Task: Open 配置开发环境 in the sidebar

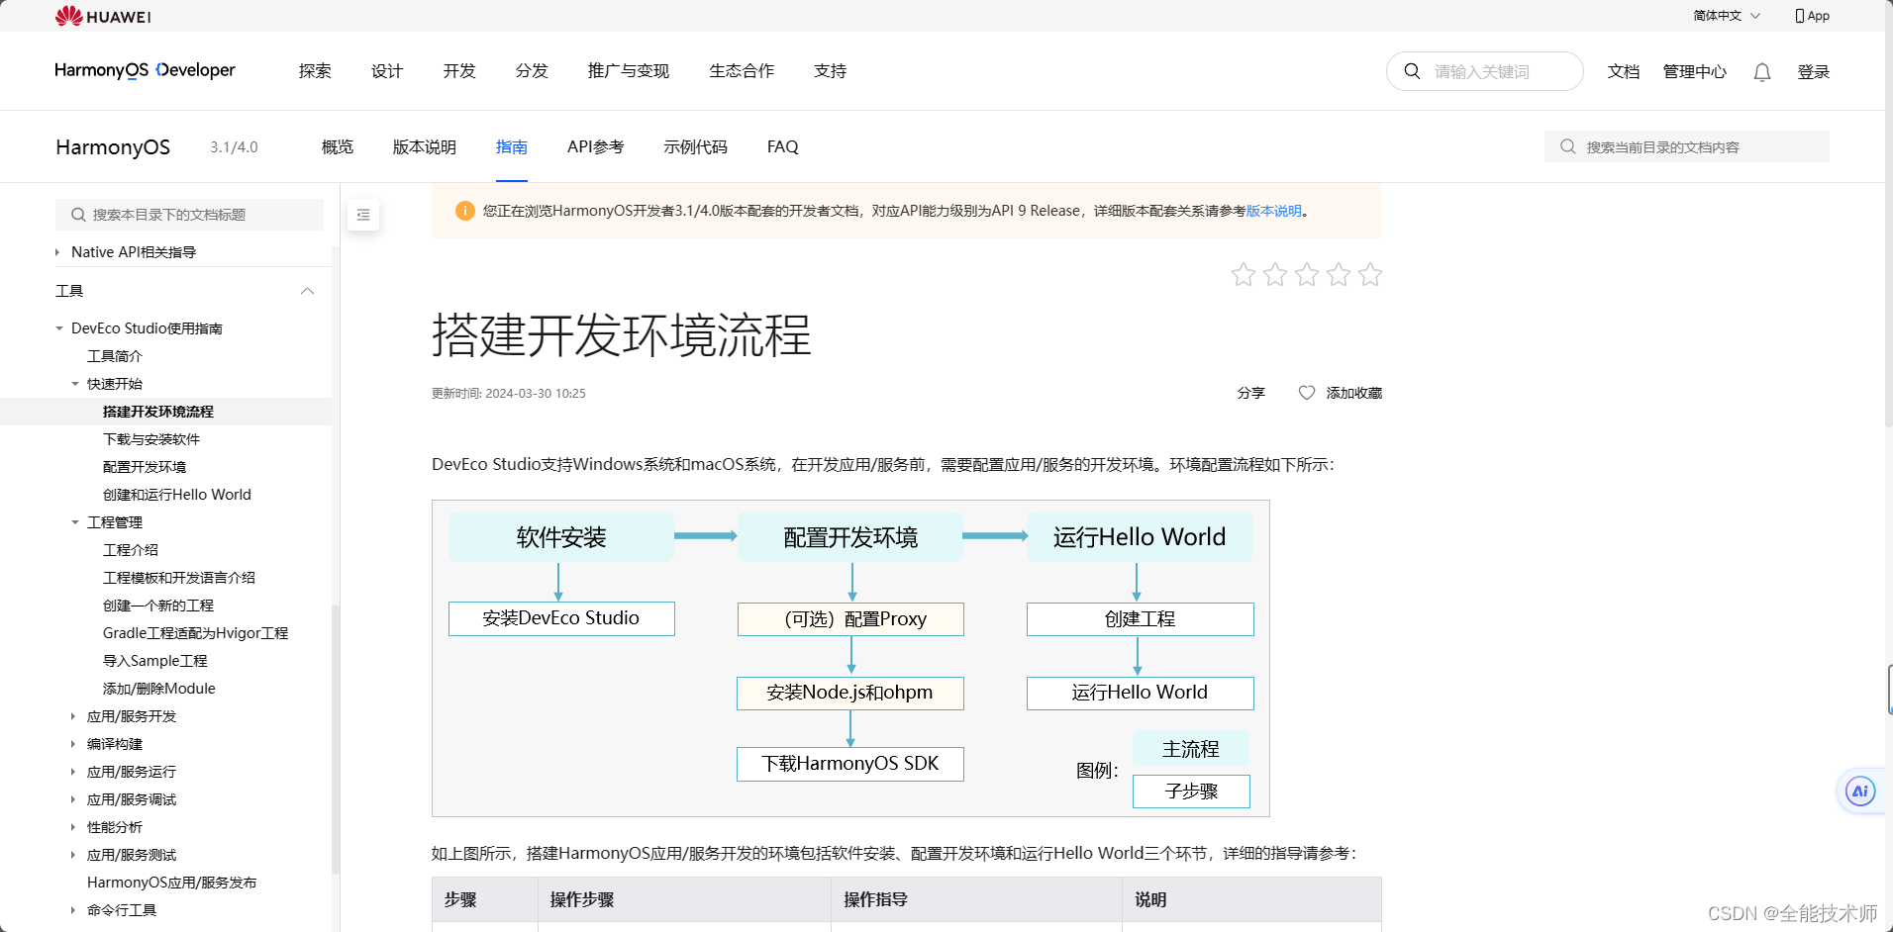Action: pos(145,467)
